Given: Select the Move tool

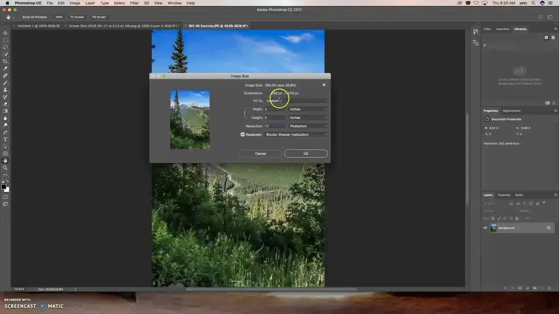Looking at the screenshot, I should 6,33.
